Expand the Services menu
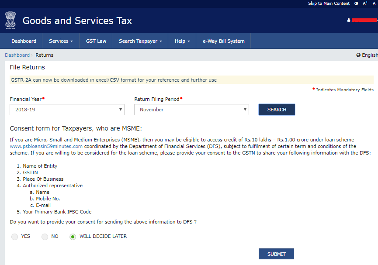Image resolution: width=378 pixels, height=265 pixels. click(x=61, y=41)
